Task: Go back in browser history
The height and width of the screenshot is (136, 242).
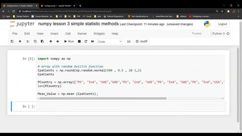Action: click(3, 11)
